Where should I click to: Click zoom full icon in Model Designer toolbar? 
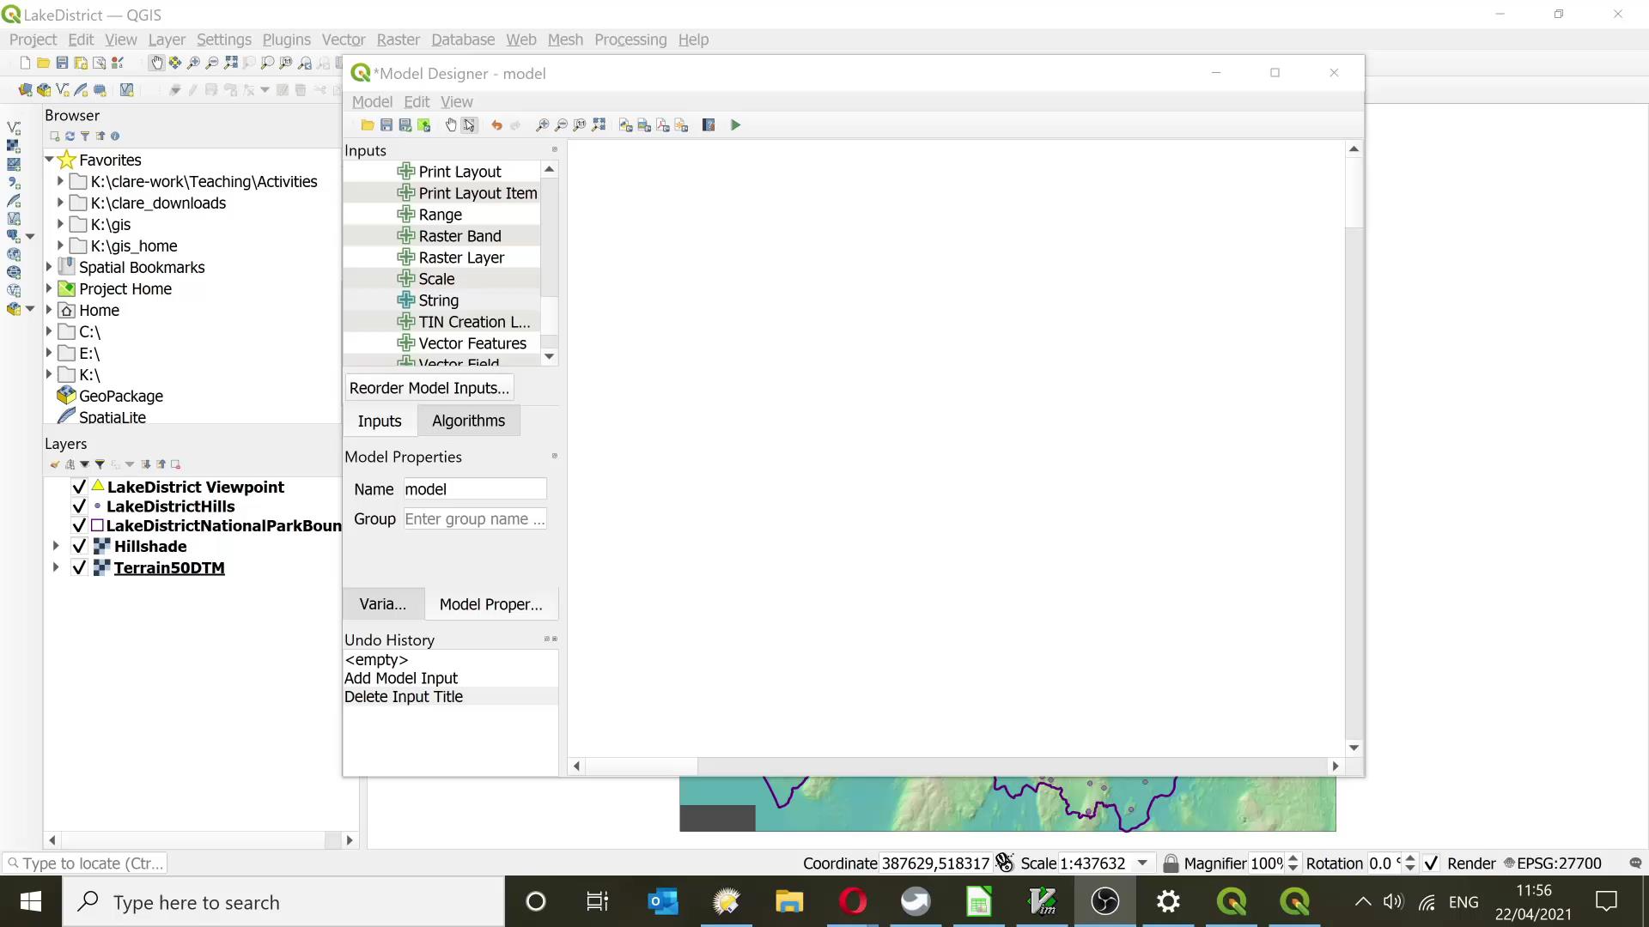(599, 125)
